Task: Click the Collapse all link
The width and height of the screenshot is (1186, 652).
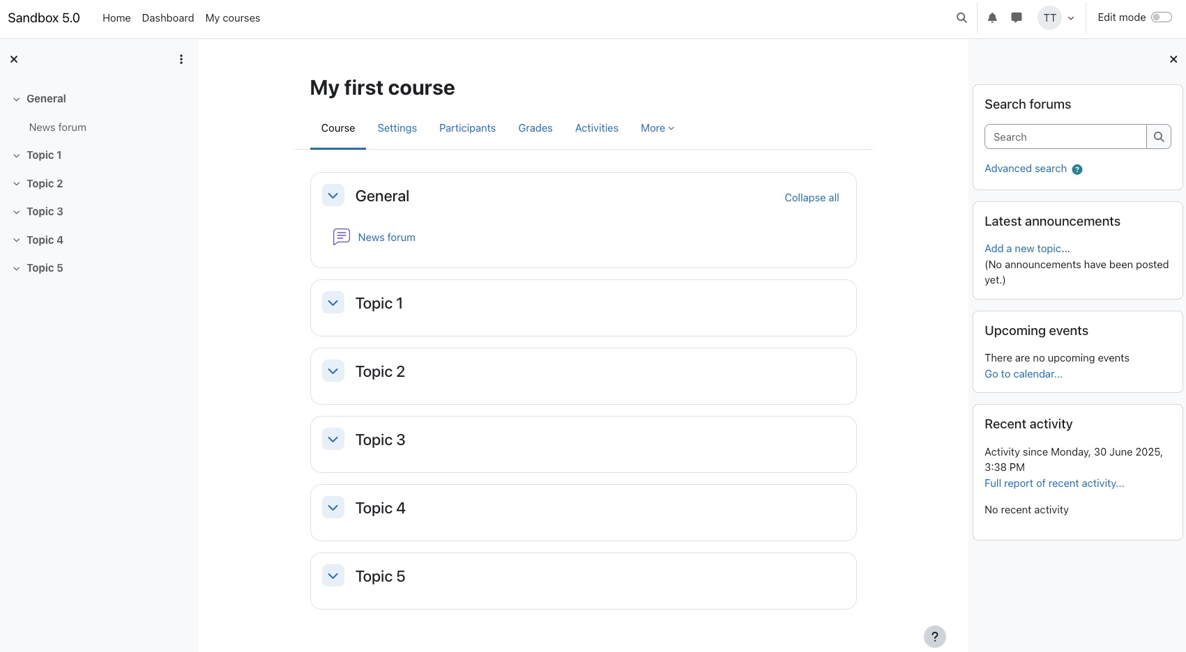Action: [811, 197]
